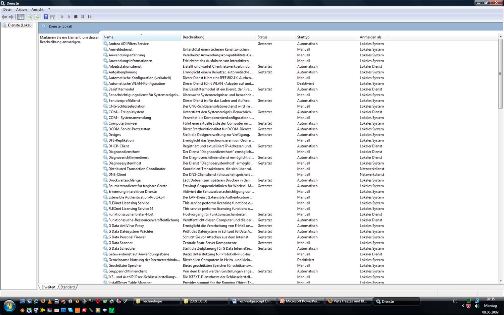Click the vertical scrollbar thumb

501,74
